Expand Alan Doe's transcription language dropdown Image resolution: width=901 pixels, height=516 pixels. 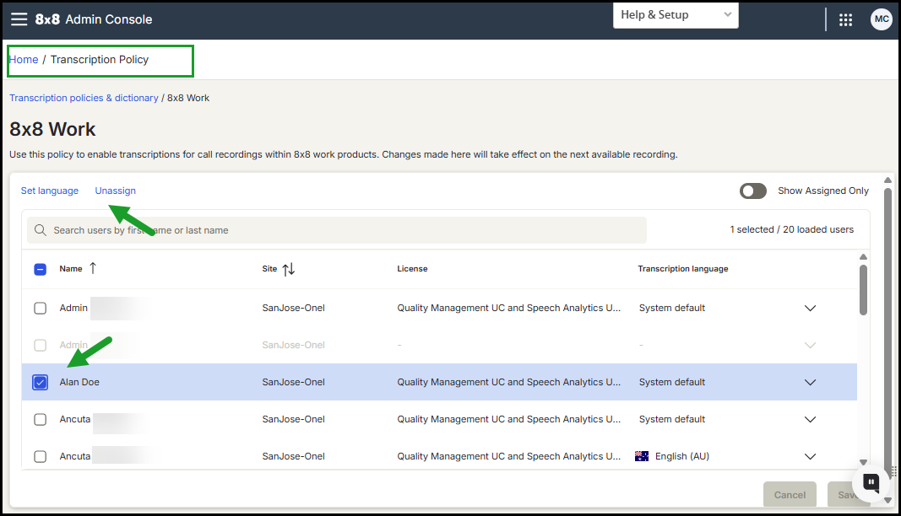click(810, 382)
